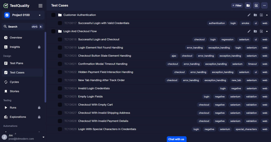Screen dimensions: 271x142
Task: Click edit pencil icon for Customer Authentication folder
Action: coord(249,15)
